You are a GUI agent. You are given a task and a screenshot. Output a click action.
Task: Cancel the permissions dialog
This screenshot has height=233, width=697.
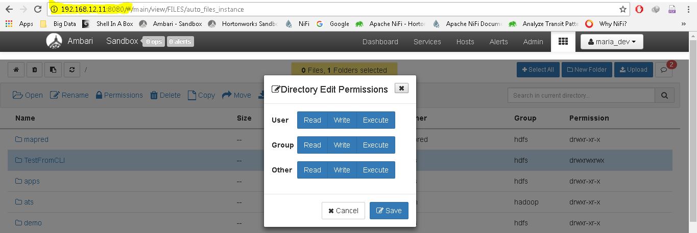click(x=343, y=211)
